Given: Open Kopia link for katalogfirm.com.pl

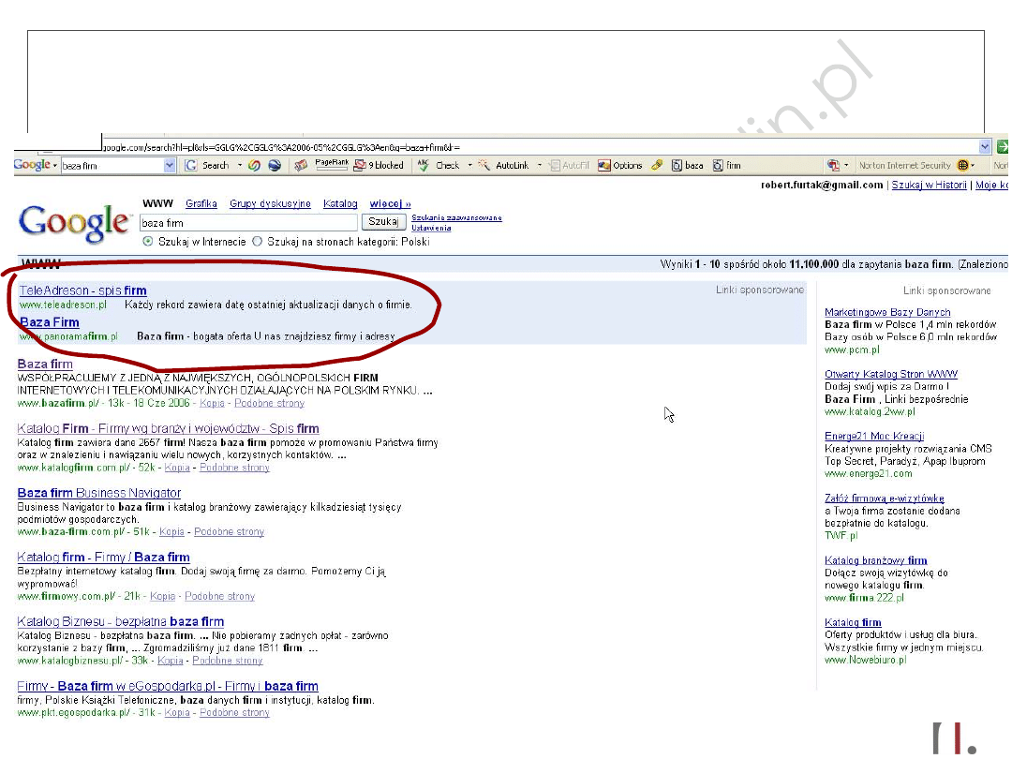Looking at the screenshot, I should [x=177, y=468].
